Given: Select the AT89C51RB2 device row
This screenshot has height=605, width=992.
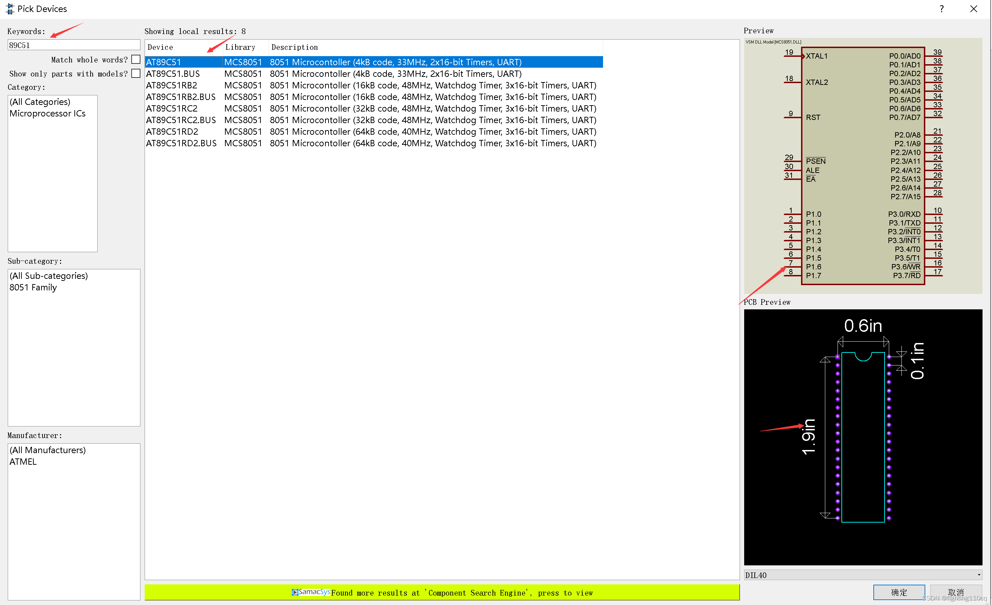Looking at the screenshot, I should [172, 85].
